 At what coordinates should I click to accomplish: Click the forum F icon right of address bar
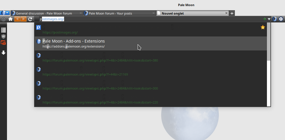pyautogui.click(x=275, y=19)
